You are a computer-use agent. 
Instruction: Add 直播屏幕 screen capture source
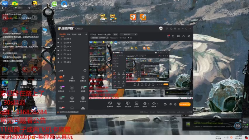point(110,105)
